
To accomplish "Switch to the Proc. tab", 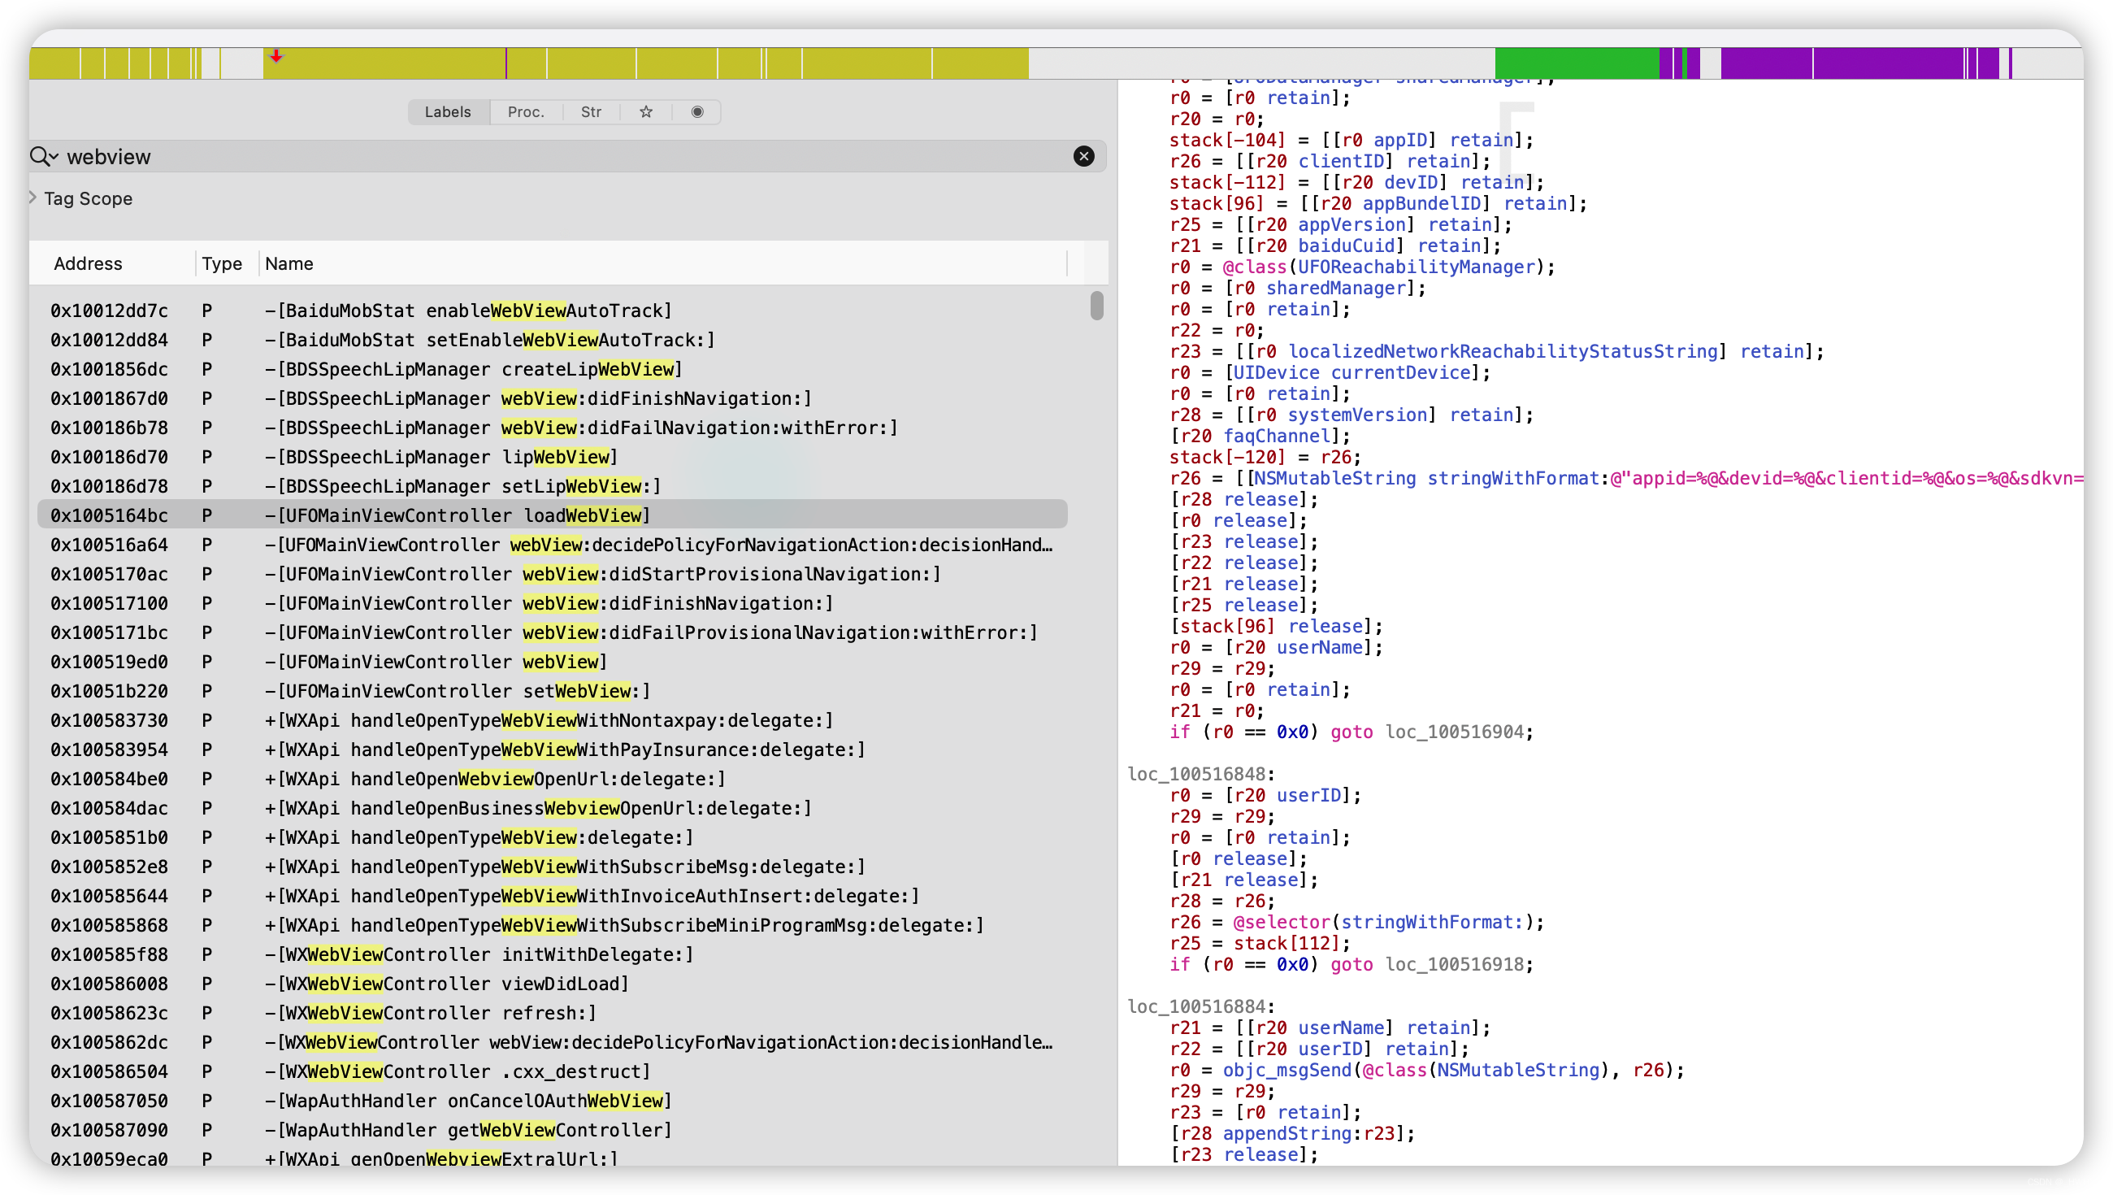I will coord(525,111).
